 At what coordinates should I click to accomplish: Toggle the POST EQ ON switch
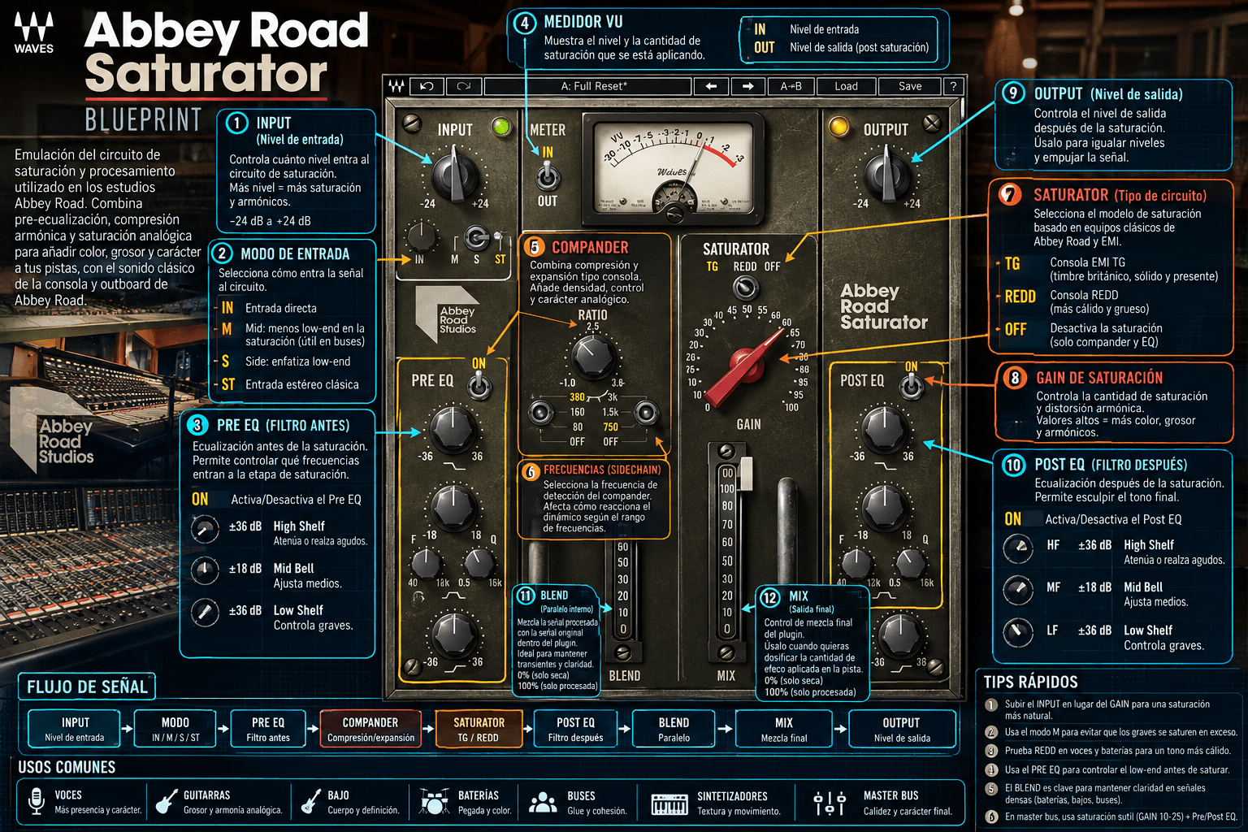[912, 386]
